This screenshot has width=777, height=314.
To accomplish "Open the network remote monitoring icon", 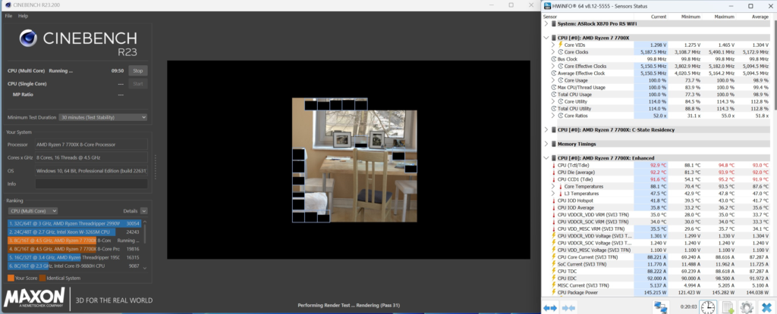I will point(662,306).
